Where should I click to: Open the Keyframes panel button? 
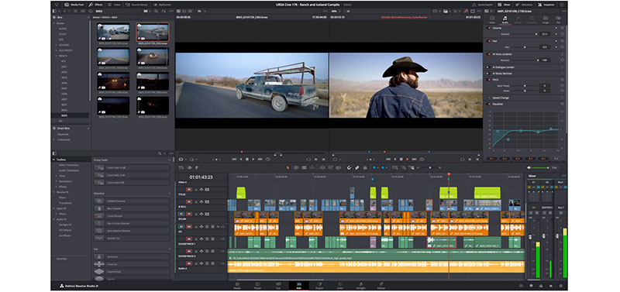point(163,5)
